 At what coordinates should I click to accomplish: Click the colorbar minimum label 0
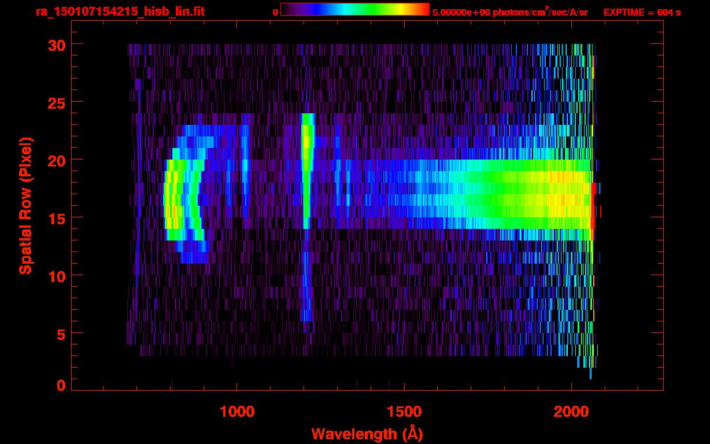(276, 12)
